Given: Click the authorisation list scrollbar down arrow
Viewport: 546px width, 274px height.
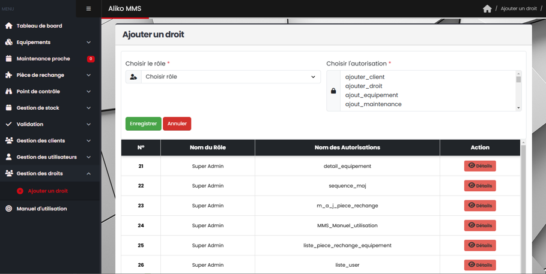Looking at the screenshot, I should (518, 108).
